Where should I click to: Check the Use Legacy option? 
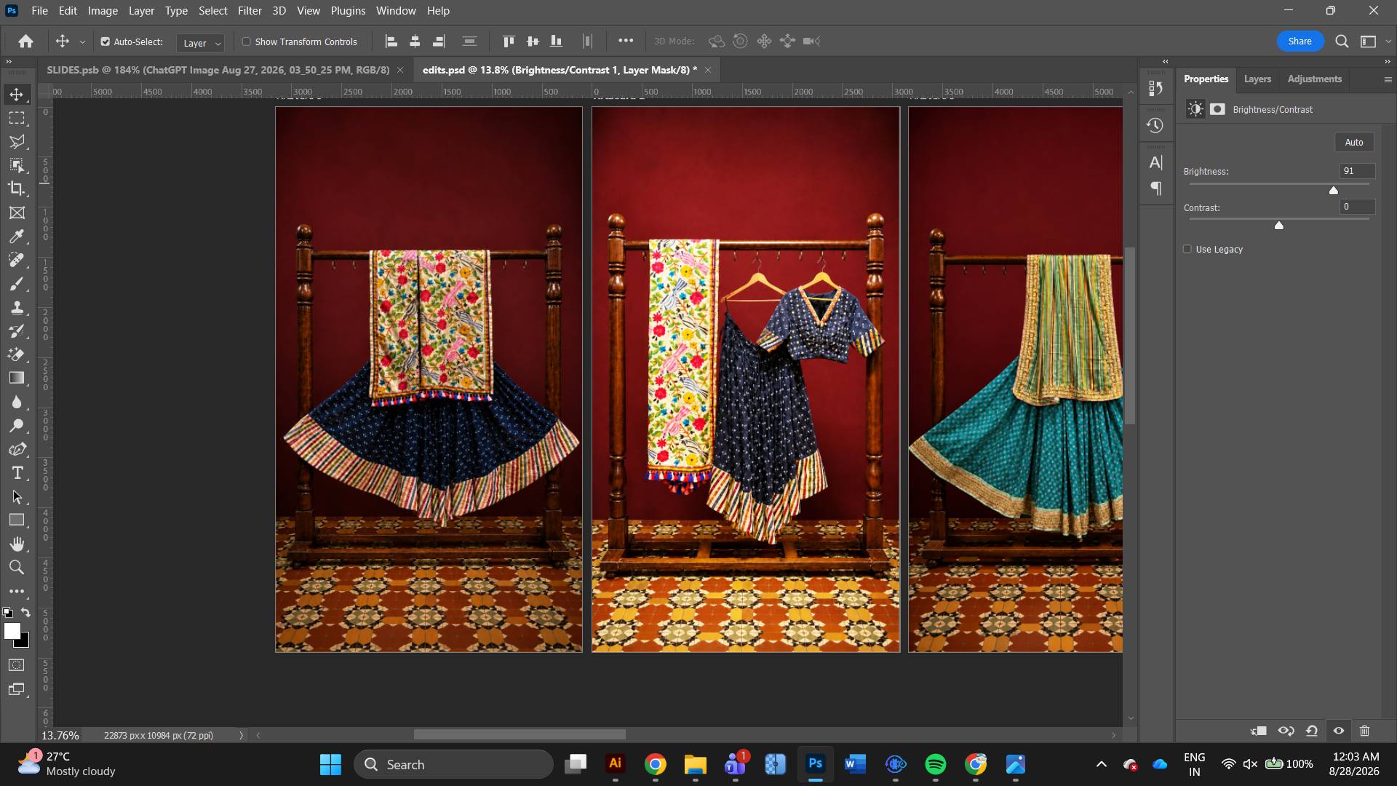click(x=1187, y=249)
